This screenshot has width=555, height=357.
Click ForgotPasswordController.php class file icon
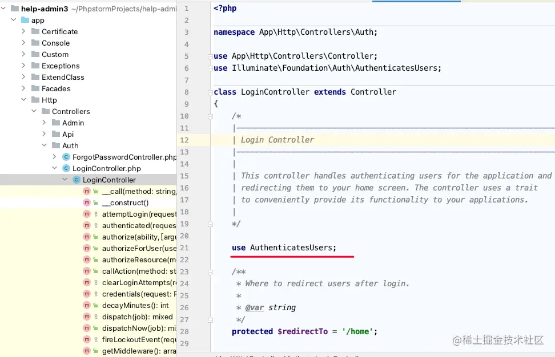click(66, 157)
